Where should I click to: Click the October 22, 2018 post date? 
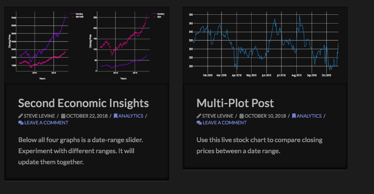coord(88,116)
